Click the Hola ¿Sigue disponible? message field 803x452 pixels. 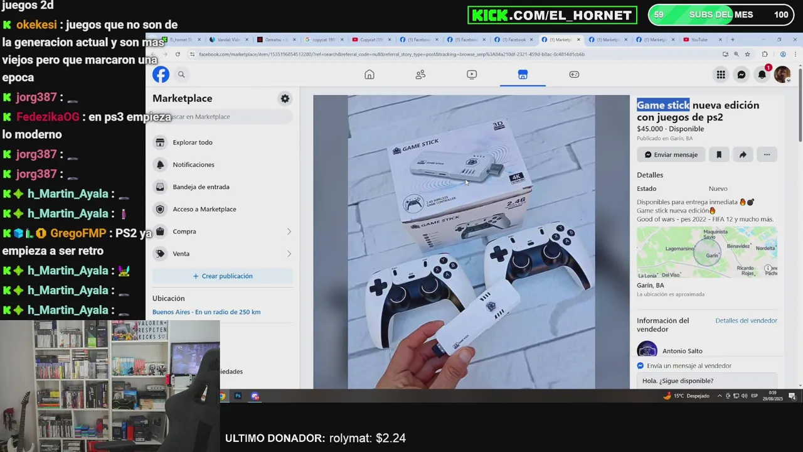click(707, 381)
